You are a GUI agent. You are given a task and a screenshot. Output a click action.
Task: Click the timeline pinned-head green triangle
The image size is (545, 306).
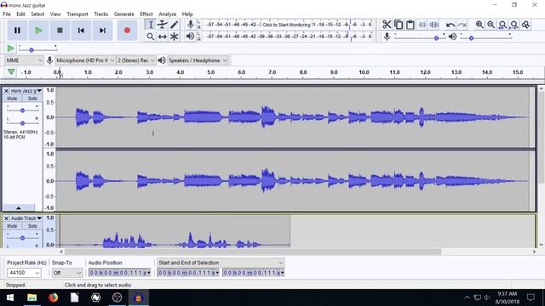(x=11, y=71)
